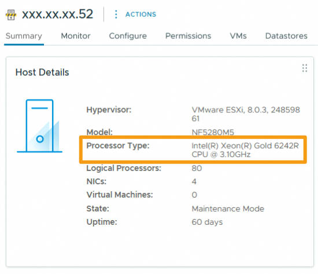This screenshot has height=274, width=318.
Task: Click the host maintenance mode icon
Action: (x=11, y=15)
